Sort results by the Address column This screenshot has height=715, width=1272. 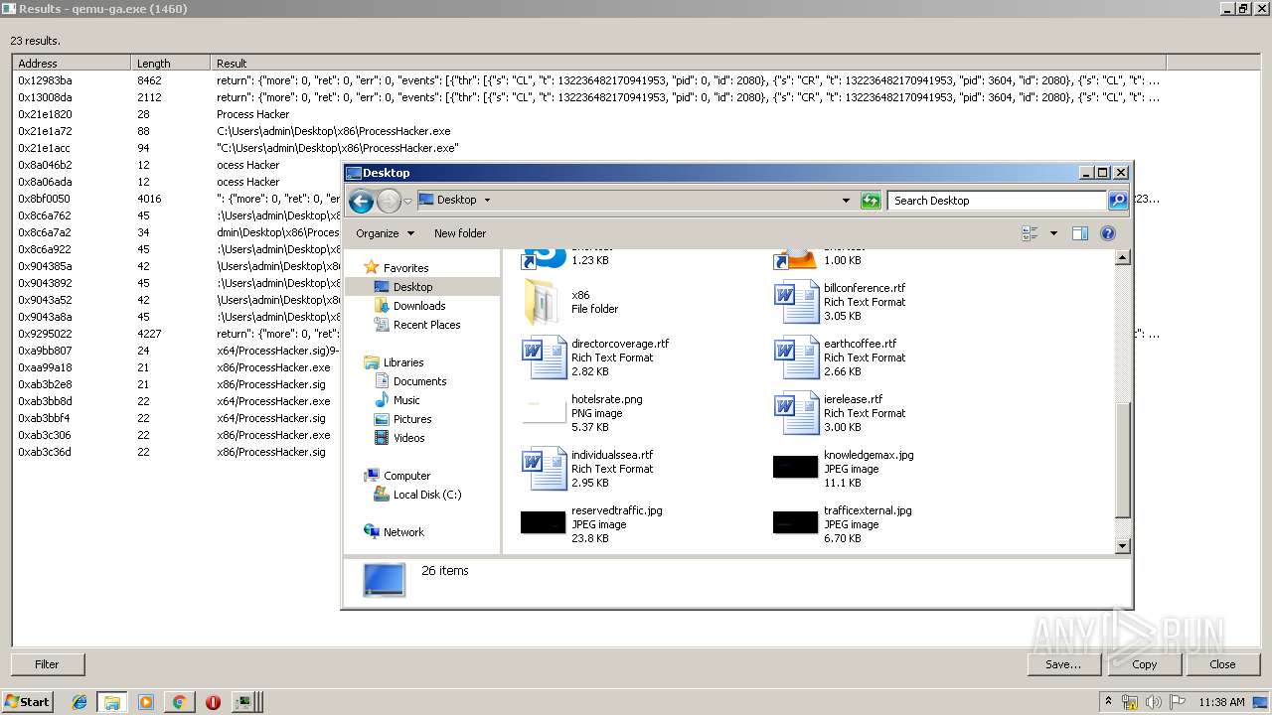[x=72, y=64]
